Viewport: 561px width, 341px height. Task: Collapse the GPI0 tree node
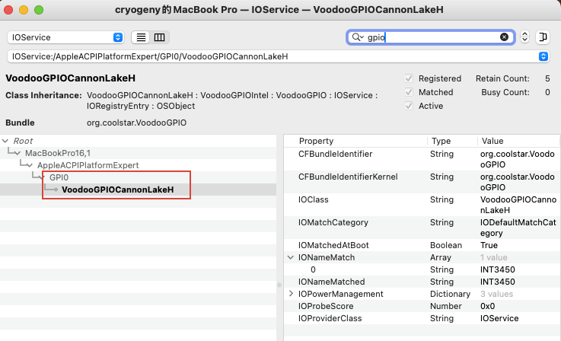coord(42,177)
